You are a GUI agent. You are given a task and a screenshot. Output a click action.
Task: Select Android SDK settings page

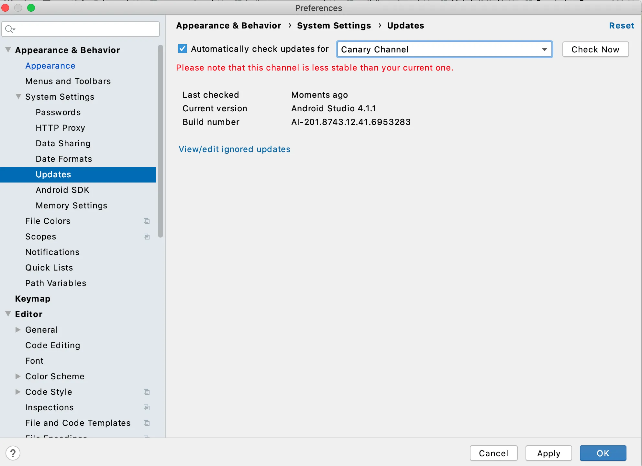pos(62,190)
